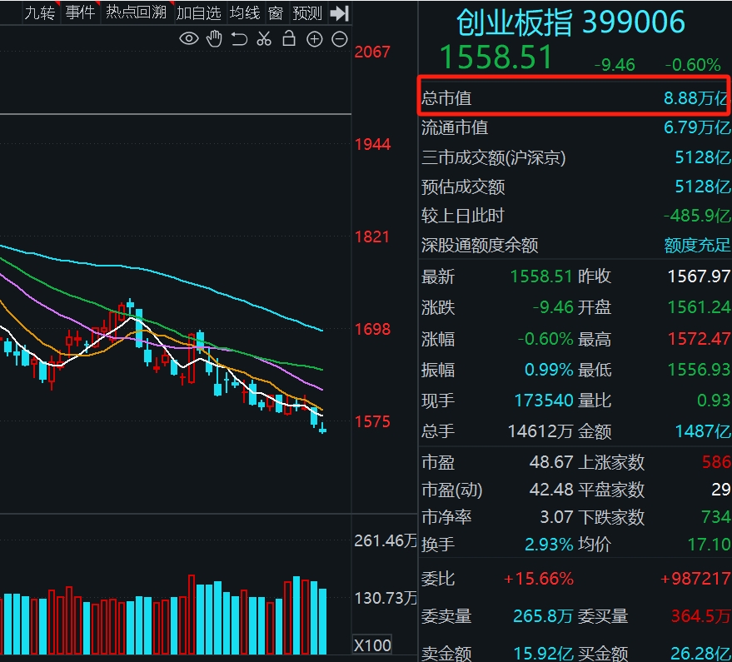Click the X100 volume unit box
Screen dimensions: 732x662
click(x=373, y=645)
